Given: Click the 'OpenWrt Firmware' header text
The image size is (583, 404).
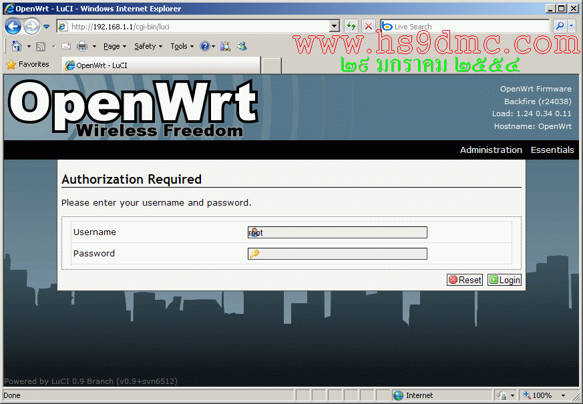Looking at the screenshot, I should tap(536, 89).
